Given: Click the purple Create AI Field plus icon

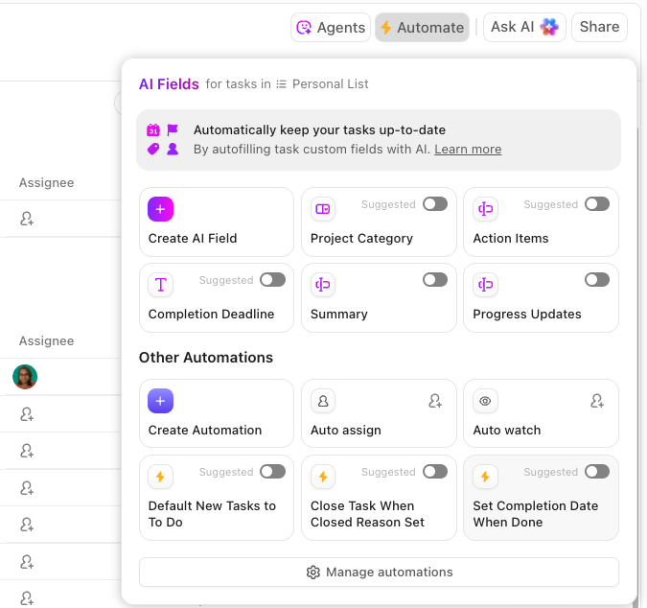Looking at the screenshot, I should tap(160, 209).
